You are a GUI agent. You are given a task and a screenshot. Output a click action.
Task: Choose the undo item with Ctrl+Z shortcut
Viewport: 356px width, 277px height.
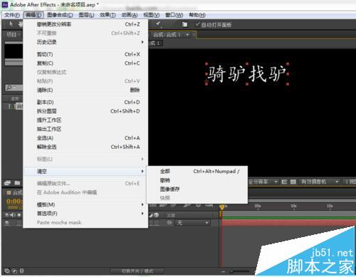coord(85,24)
